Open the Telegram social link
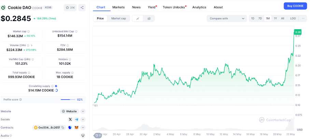 click(76, 119)
